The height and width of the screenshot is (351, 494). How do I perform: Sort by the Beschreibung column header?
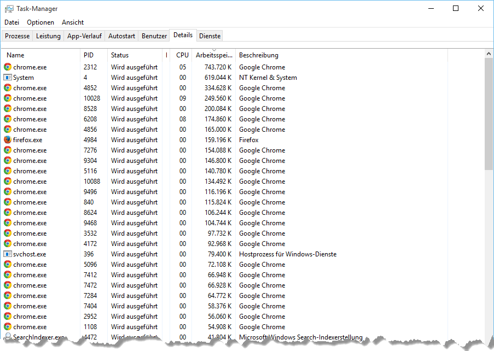click(x=341, y=55)
